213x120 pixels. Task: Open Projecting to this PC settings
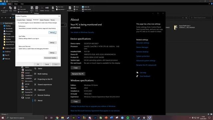(x=44, y=79)
